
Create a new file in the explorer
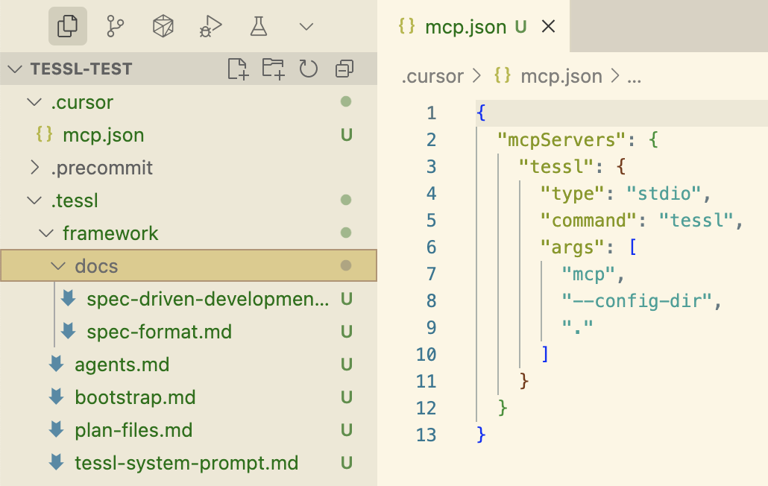(x=239, y=69)
